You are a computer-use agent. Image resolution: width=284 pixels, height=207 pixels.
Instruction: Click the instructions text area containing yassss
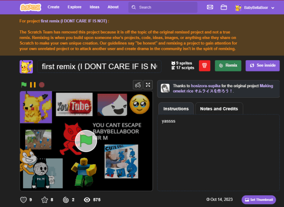[x=218, y=153]
